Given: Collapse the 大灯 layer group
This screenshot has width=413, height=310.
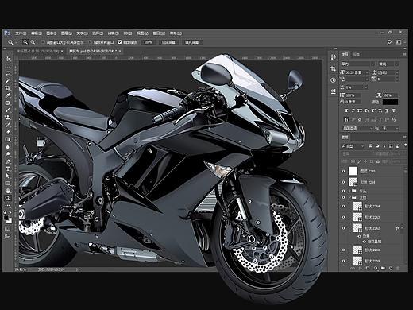Looking at the screenshot, I should coord(349,198).
